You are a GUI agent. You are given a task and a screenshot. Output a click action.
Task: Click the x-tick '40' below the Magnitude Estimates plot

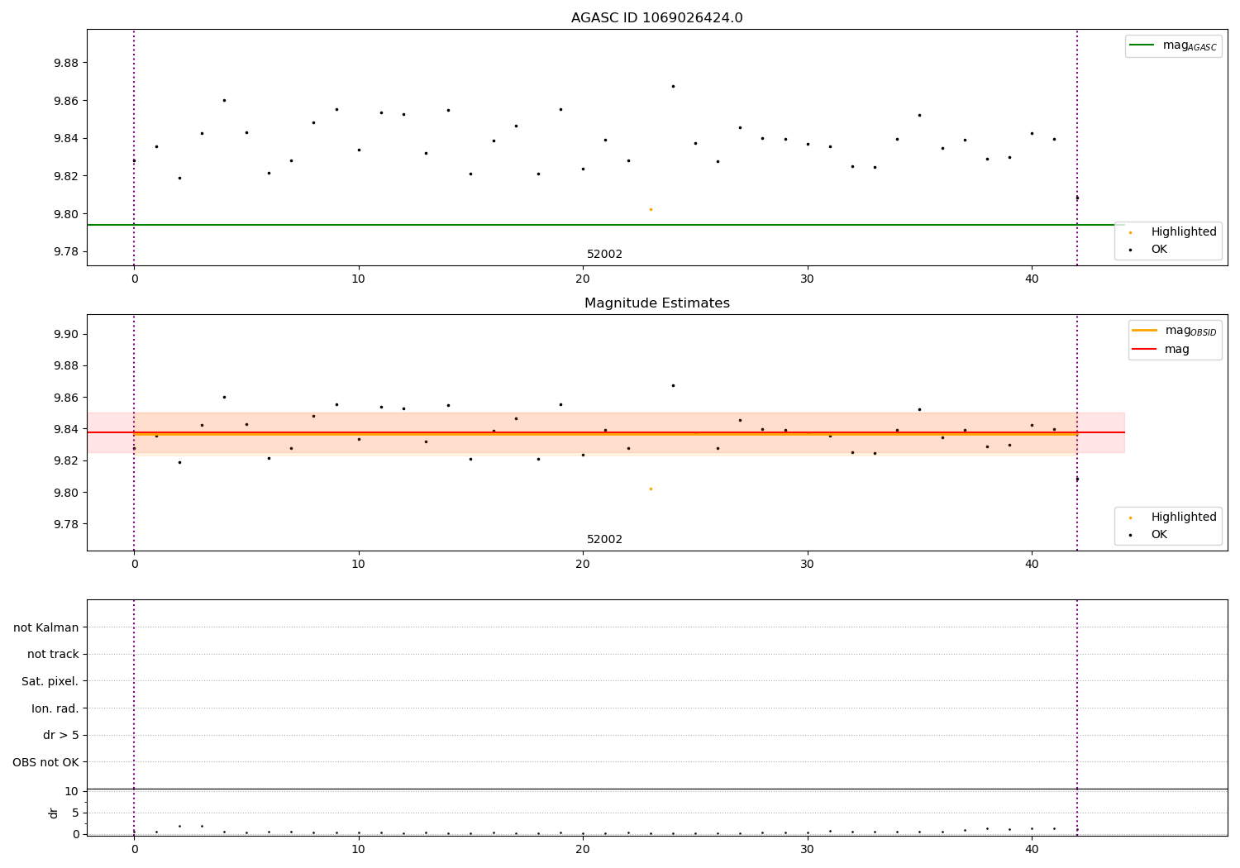(x=1032, y=565)
